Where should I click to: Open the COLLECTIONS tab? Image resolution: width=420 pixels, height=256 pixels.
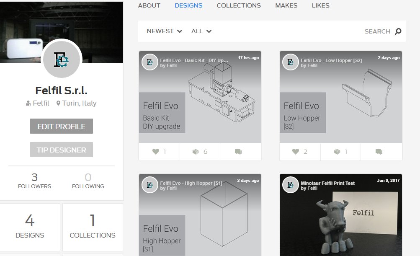[239, 5]
